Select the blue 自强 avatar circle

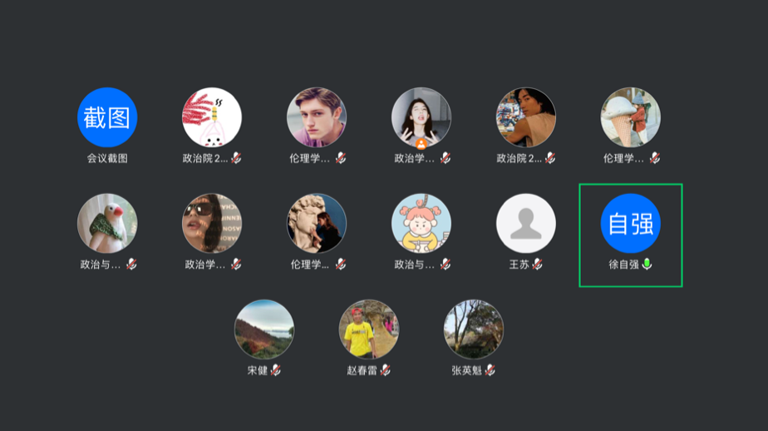630,223
